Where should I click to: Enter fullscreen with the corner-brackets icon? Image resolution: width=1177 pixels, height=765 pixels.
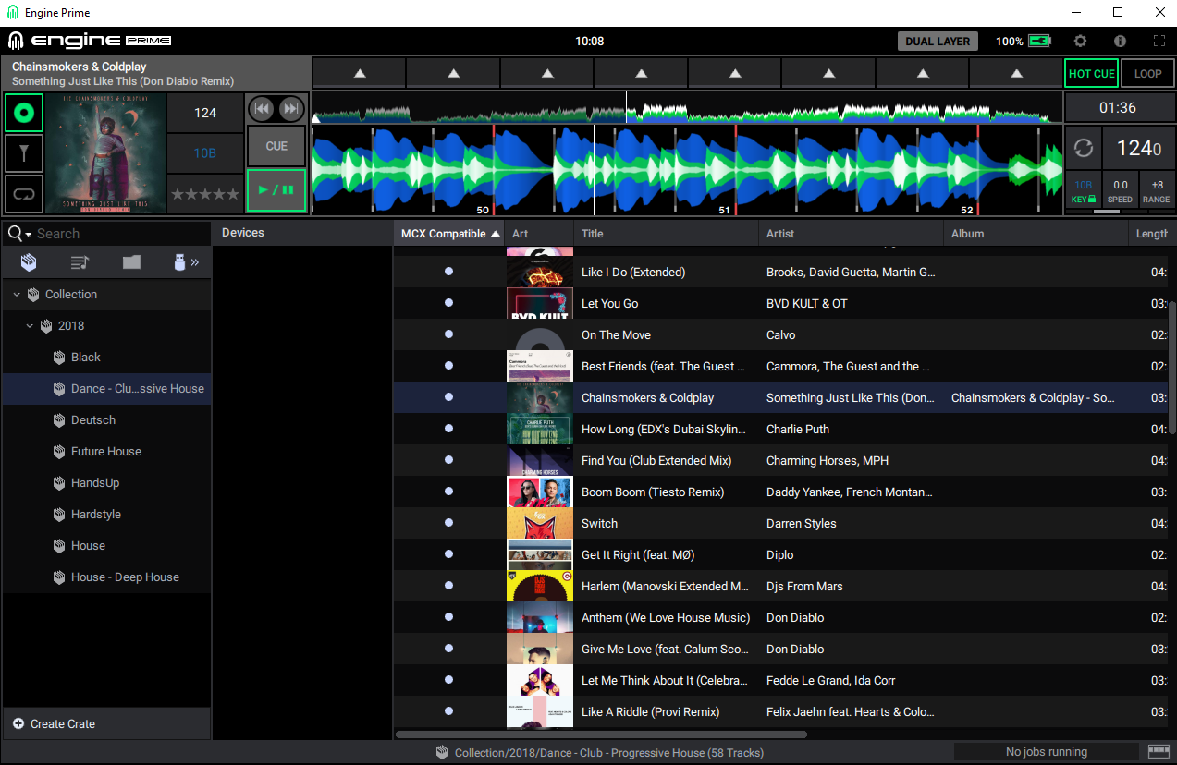(x=1159, y=42)
